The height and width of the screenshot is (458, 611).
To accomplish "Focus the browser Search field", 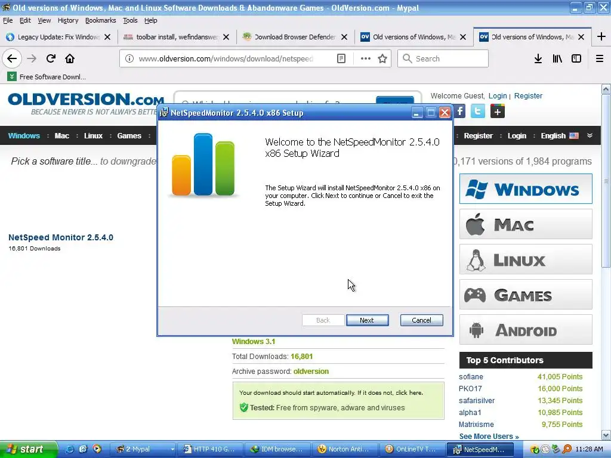I will 443,58.
